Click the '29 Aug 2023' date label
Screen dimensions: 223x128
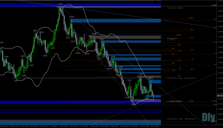coord(105,127)
